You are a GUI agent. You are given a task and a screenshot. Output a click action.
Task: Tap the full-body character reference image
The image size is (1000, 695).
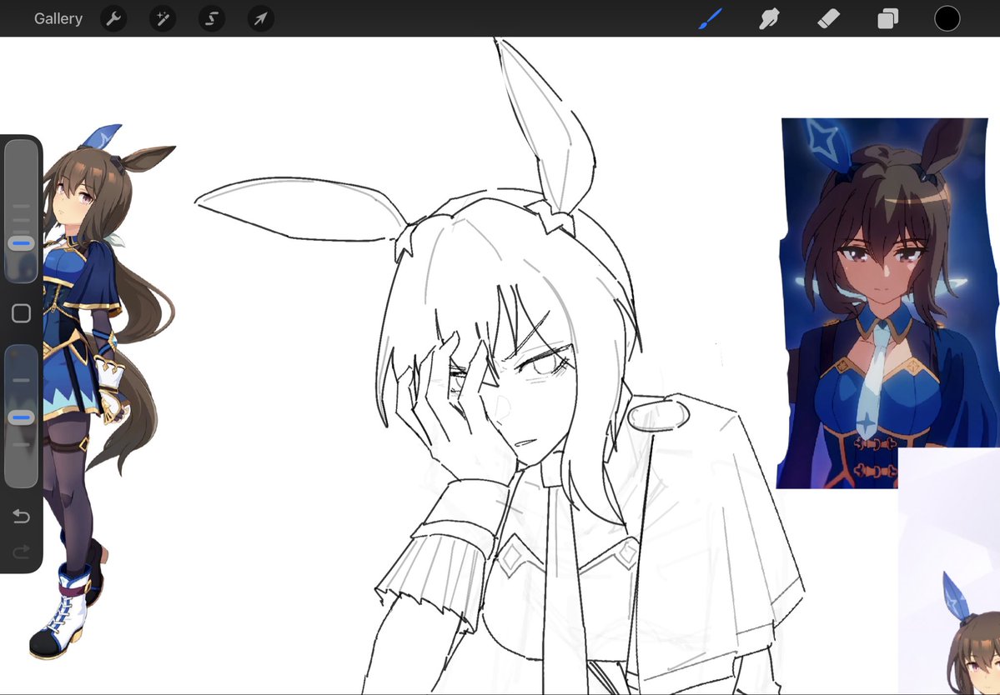click(102, 391)
